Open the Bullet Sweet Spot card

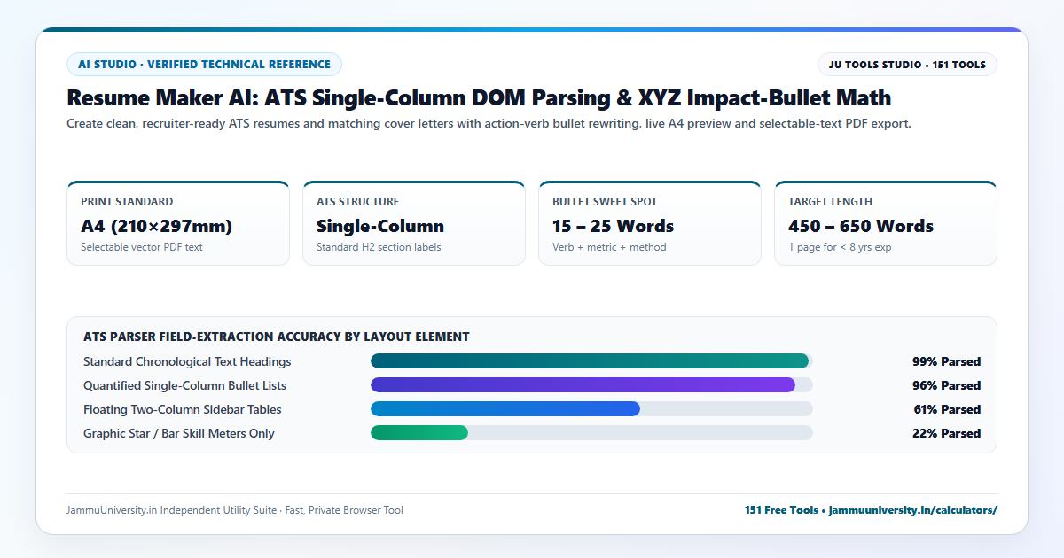[x=650, y=223]
